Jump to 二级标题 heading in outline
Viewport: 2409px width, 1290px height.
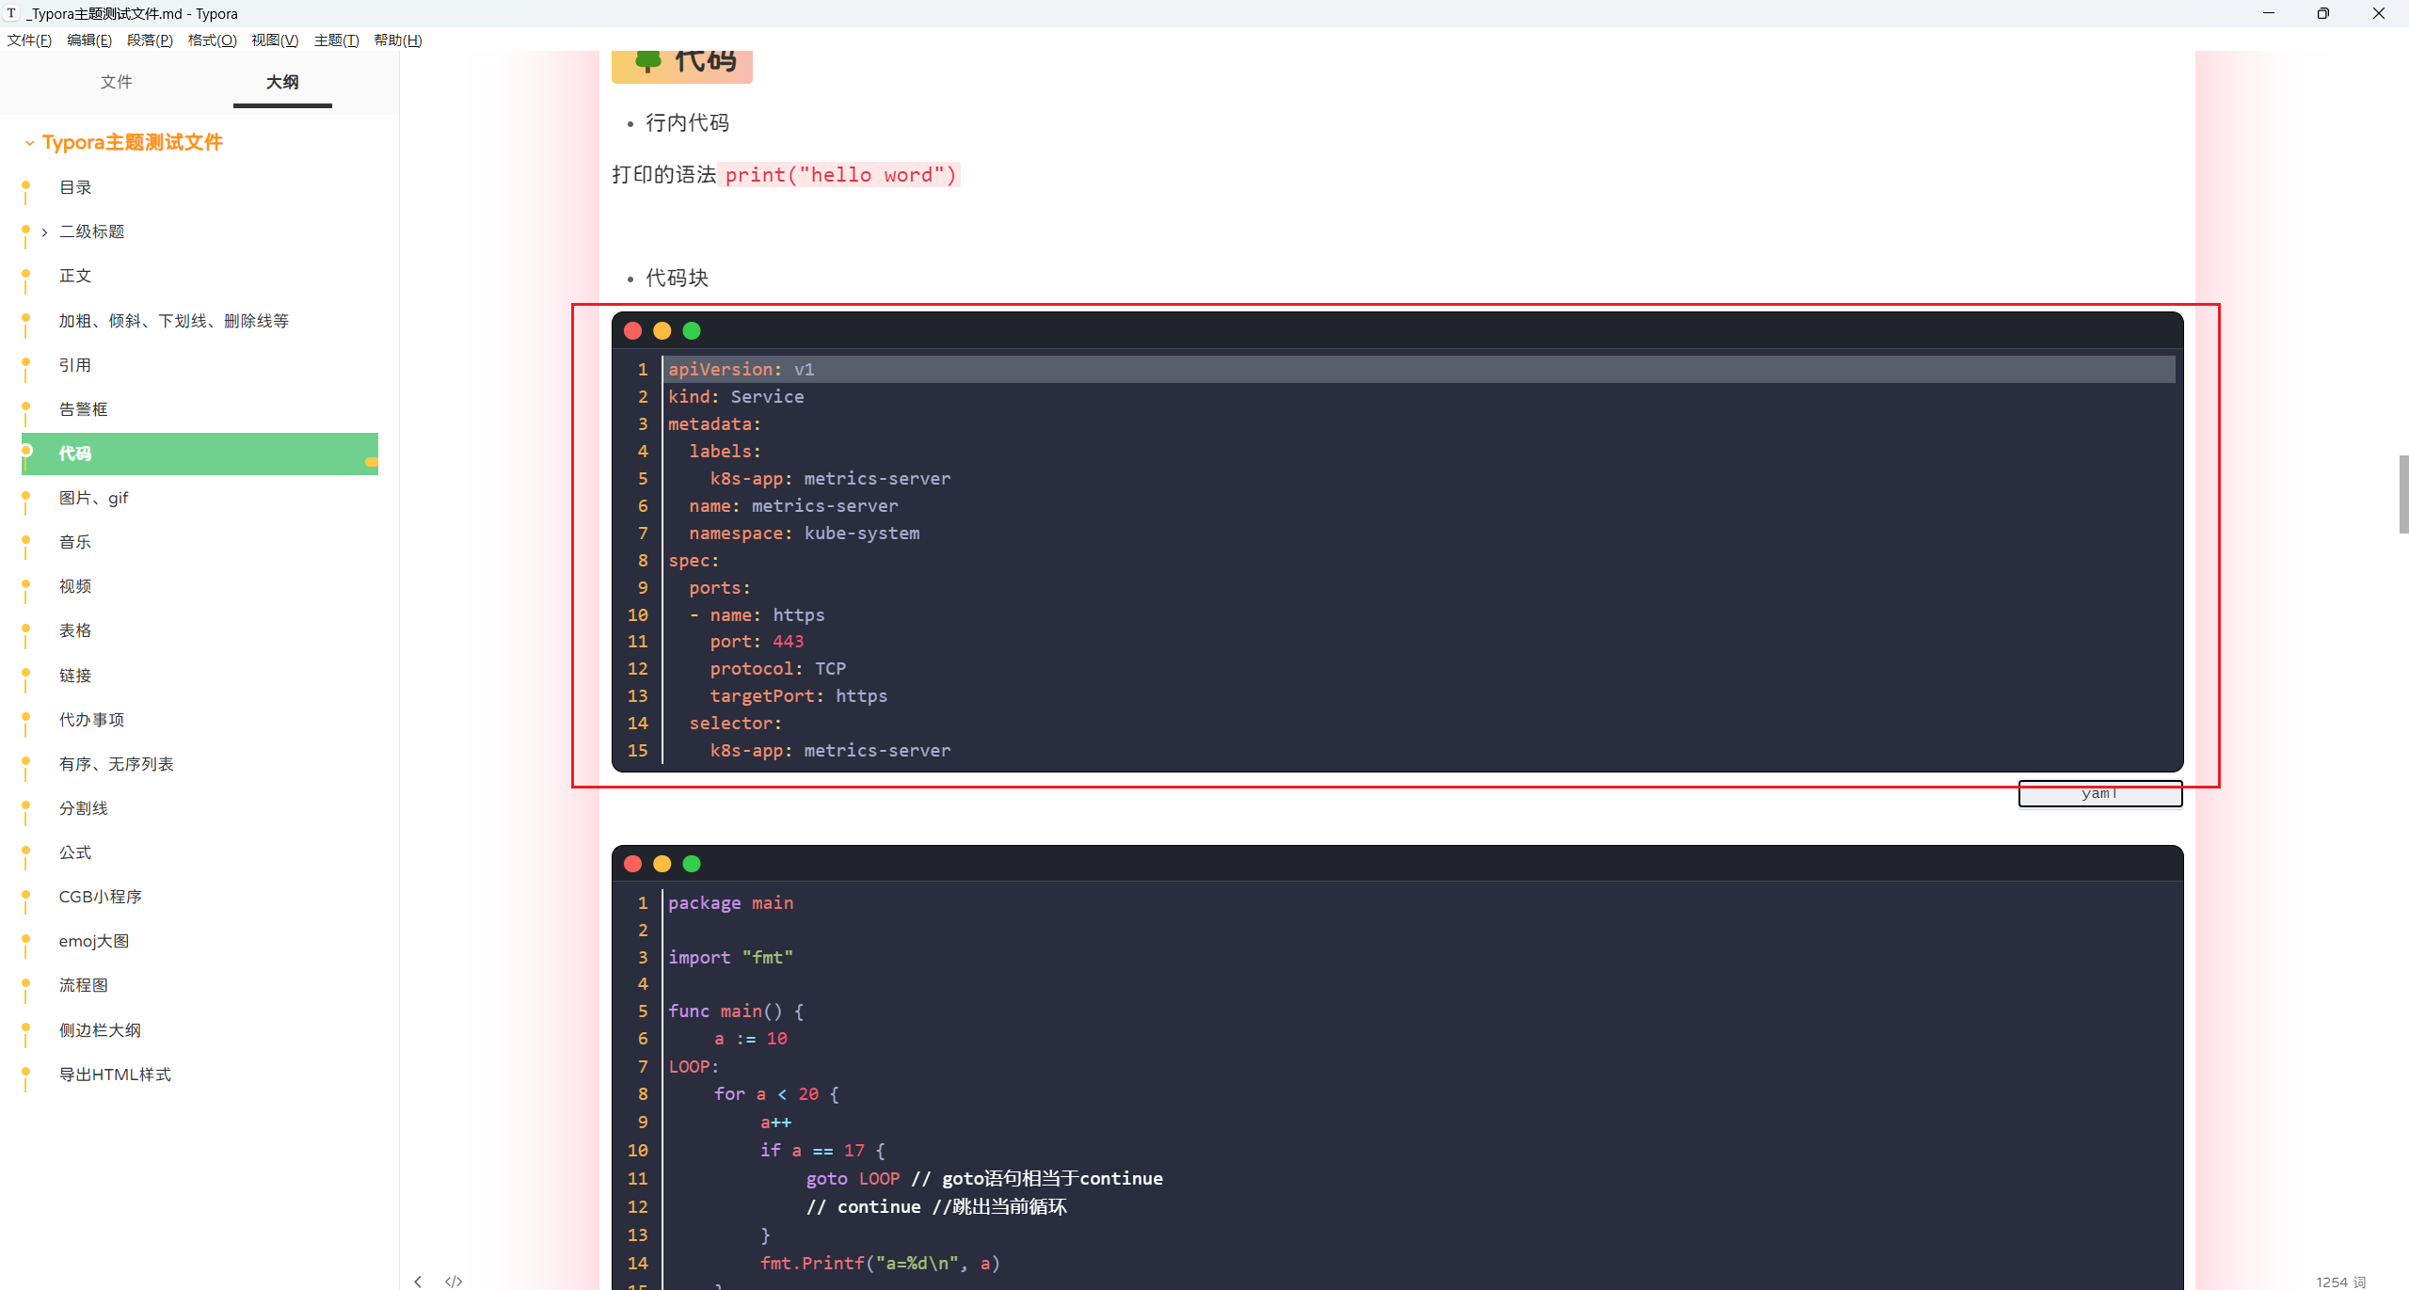[x=92, y=231]
